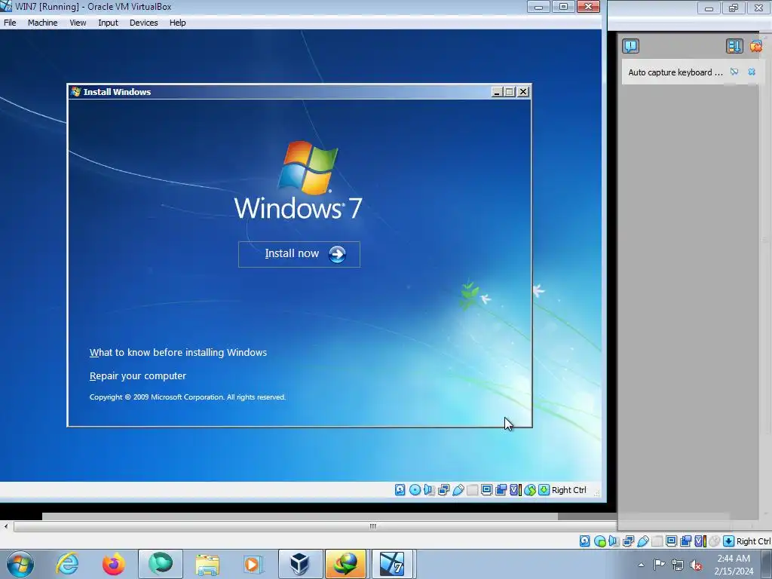Click the horizontal scrollbar left arrow
Screen dimensions: 772x579
6,526
